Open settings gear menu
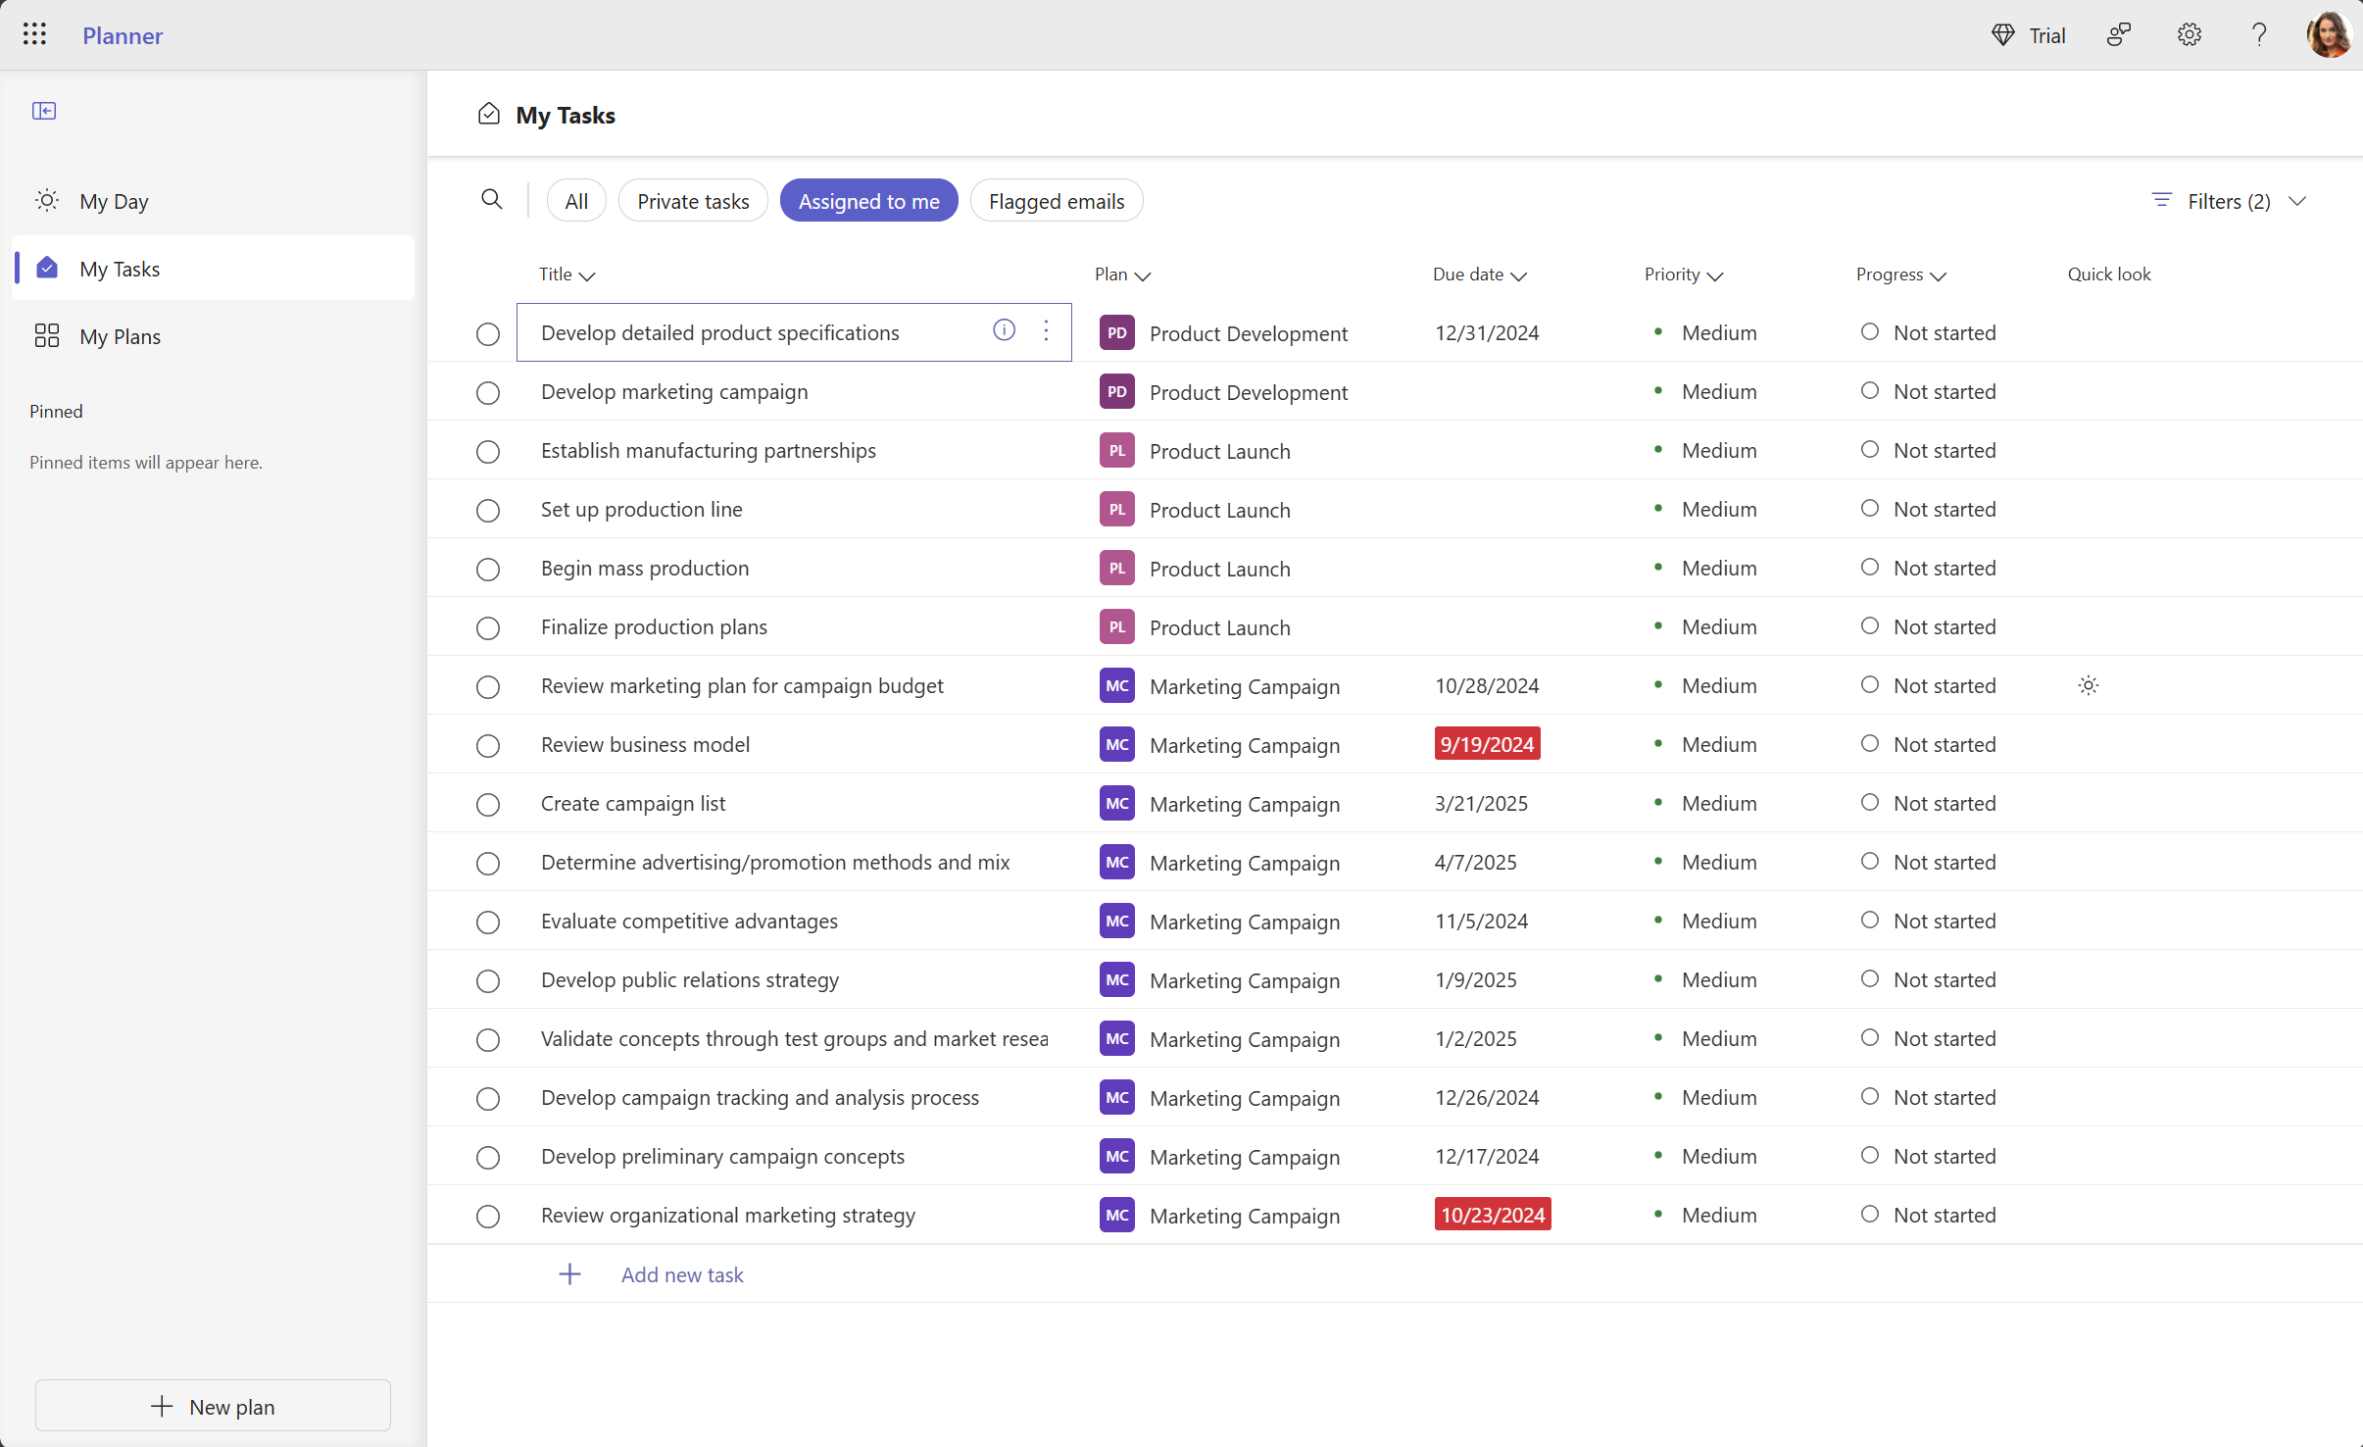The width and height of the screenshot is (2363, 1447). [2191, 33]
